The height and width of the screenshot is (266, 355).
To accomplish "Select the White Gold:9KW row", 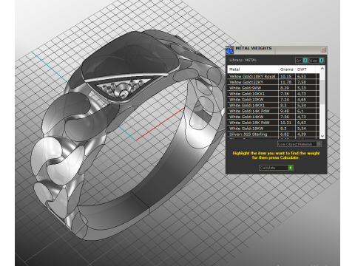I will (x=273, y=88).
